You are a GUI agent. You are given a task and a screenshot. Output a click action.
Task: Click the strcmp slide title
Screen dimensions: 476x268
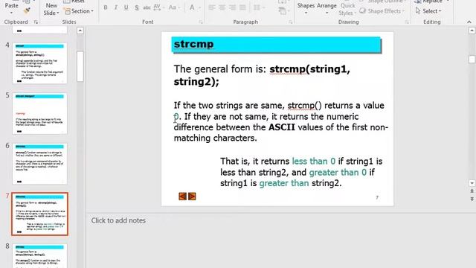[x=193, y=44]
